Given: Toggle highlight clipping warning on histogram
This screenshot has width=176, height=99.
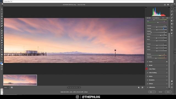Looking at the screenshot, I should point(169,7).
